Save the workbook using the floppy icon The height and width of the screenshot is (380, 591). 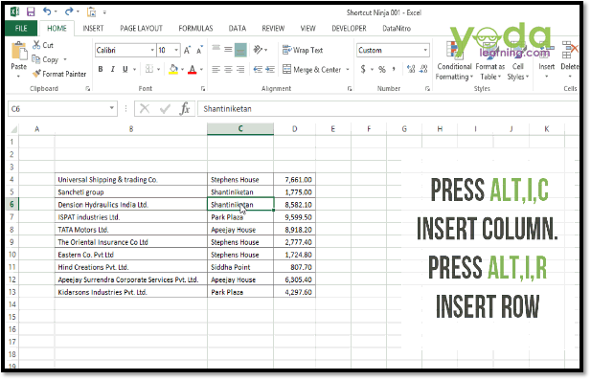[31, 11]
